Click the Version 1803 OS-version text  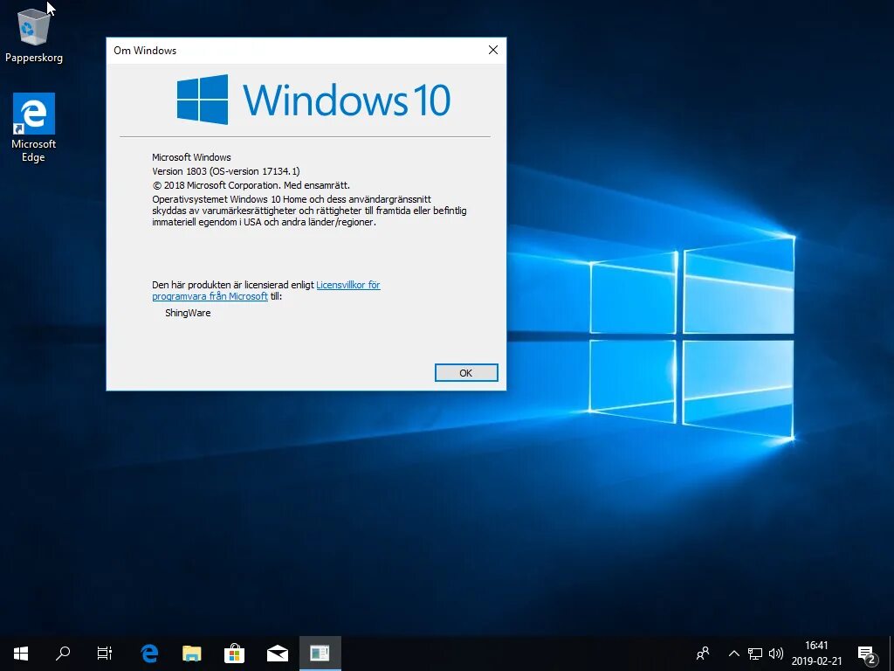tap(226, 171)
